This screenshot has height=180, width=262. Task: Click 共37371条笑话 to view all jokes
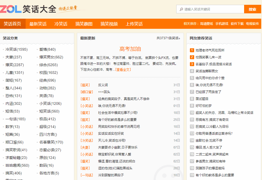(x=168, y=38)
